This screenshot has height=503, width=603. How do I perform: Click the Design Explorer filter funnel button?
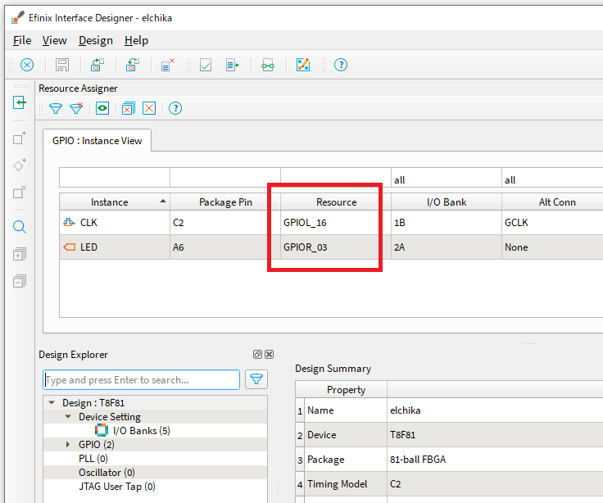[256, 379]
